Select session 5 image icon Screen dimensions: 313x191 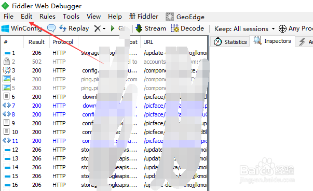7,88
